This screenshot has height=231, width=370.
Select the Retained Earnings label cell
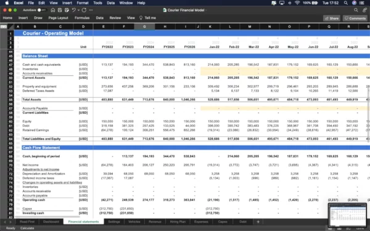click(36, 130)
